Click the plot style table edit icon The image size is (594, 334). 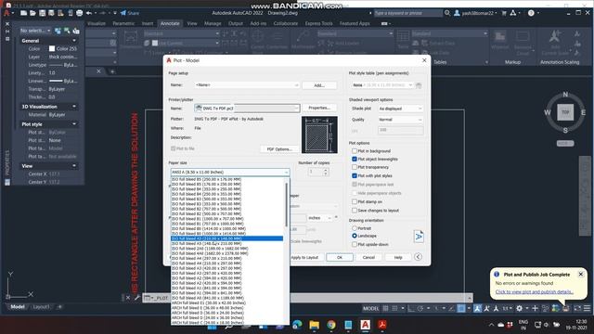coord(419,85)
